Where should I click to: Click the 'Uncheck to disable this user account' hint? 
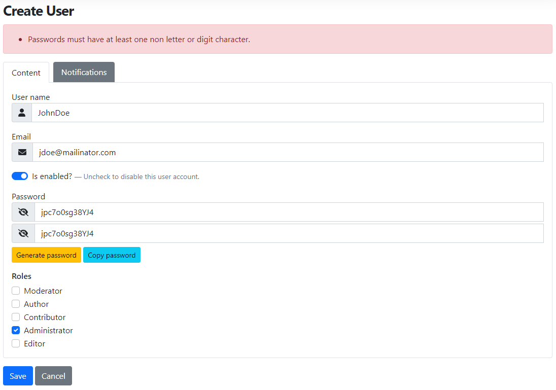click(142, 176)
